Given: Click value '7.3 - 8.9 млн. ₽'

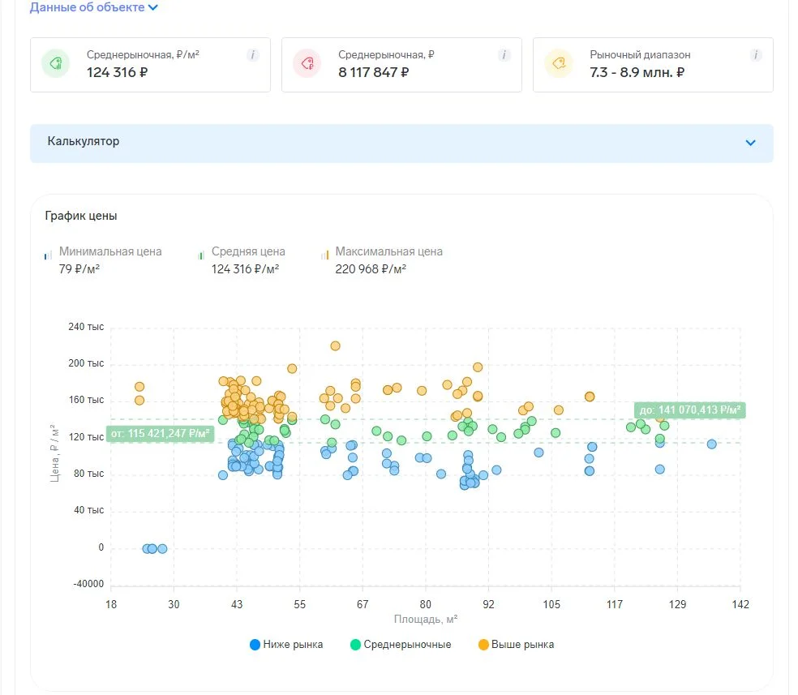Looking at the screenshot, I should 637,72.
